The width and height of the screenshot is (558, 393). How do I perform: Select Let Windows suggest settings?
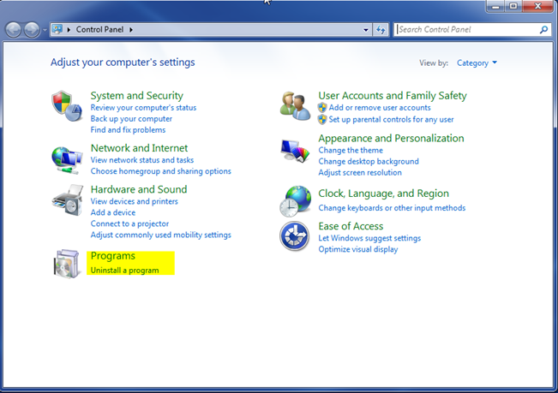(369, 238)
